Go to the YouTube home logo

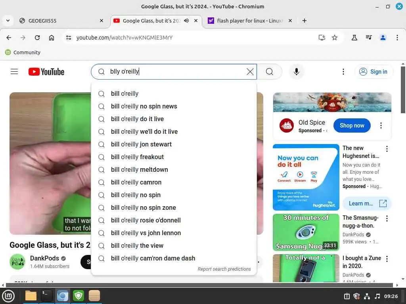(46, 72)
